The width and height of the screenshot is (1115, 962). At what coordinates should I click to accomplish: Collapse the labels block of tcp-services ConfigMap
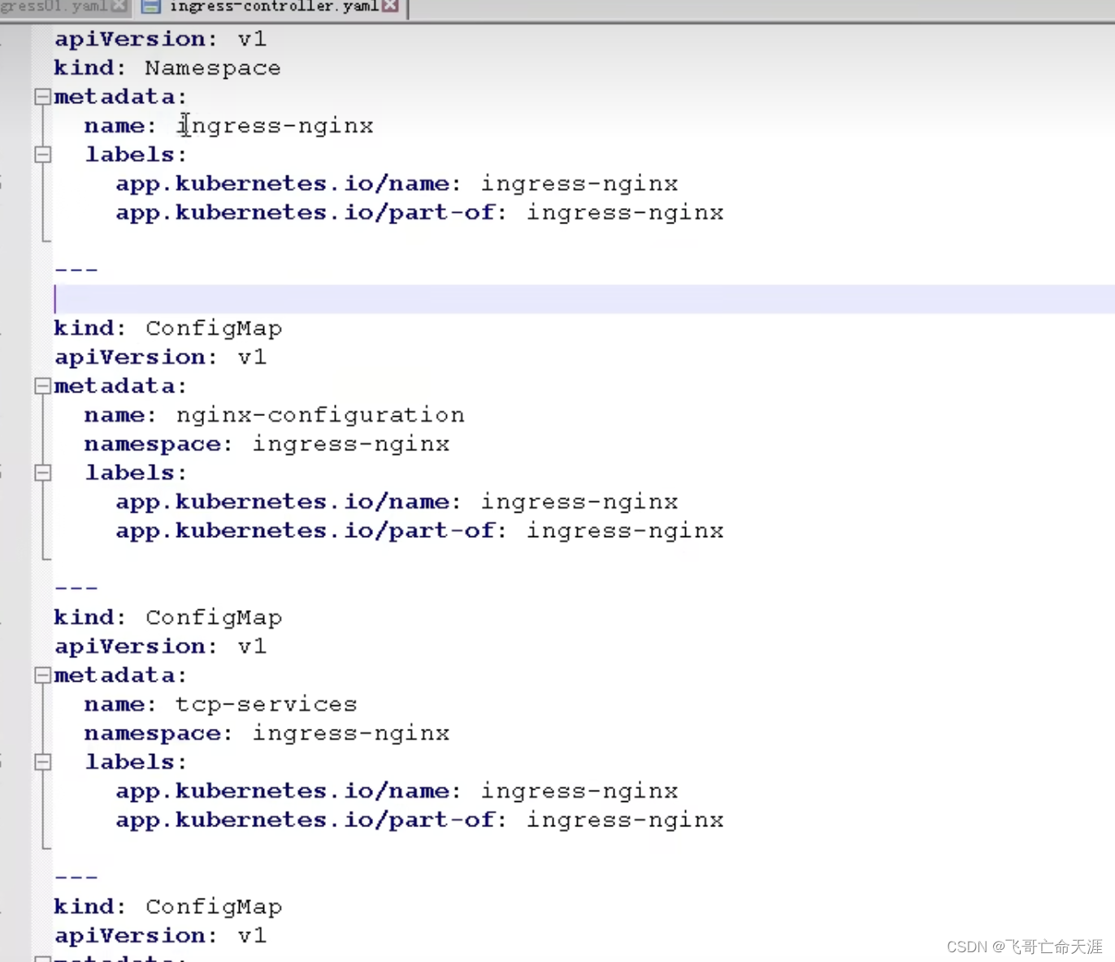[x=43, y=762]
